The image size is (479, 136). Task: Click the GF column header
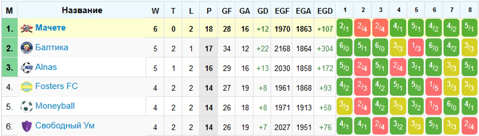click(227, 11)
